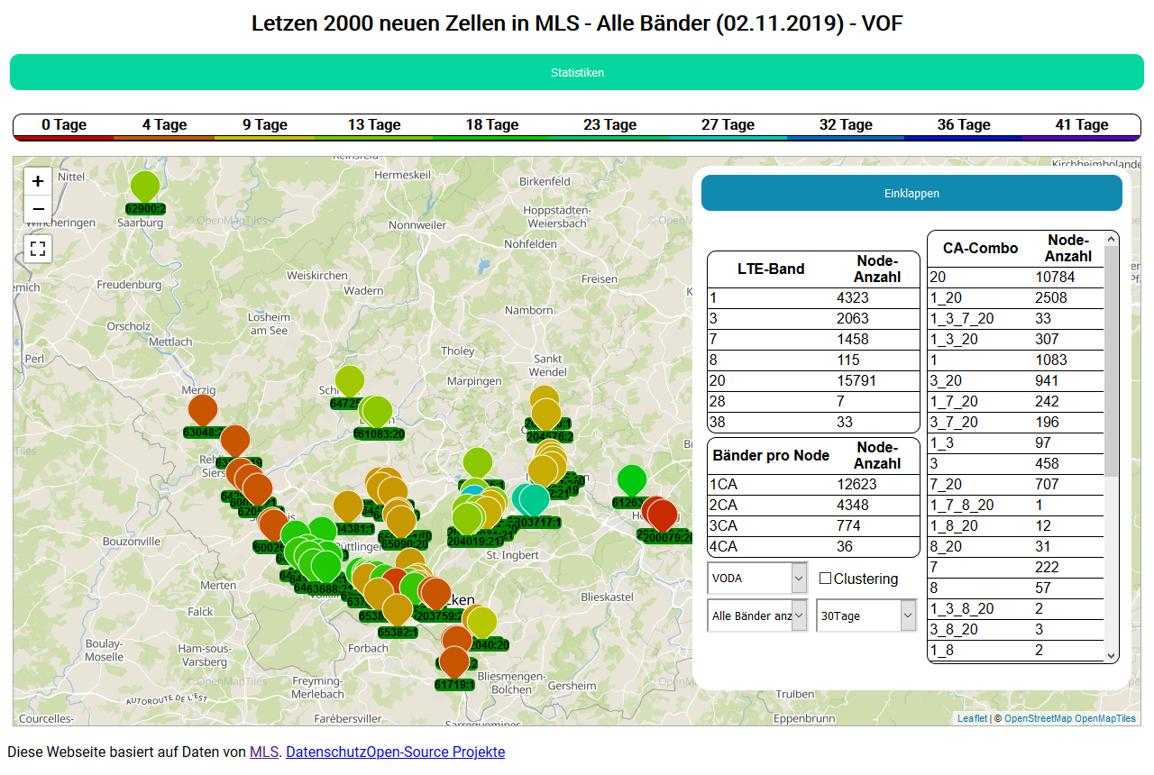The width and height of the screenshot is (1154, 775).
Task: Click the orange marker near Merzig
Action: tap(203, 410)
